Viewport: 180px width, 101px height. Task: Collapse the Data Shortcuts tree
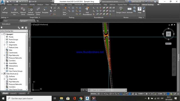tap(2, 74)
